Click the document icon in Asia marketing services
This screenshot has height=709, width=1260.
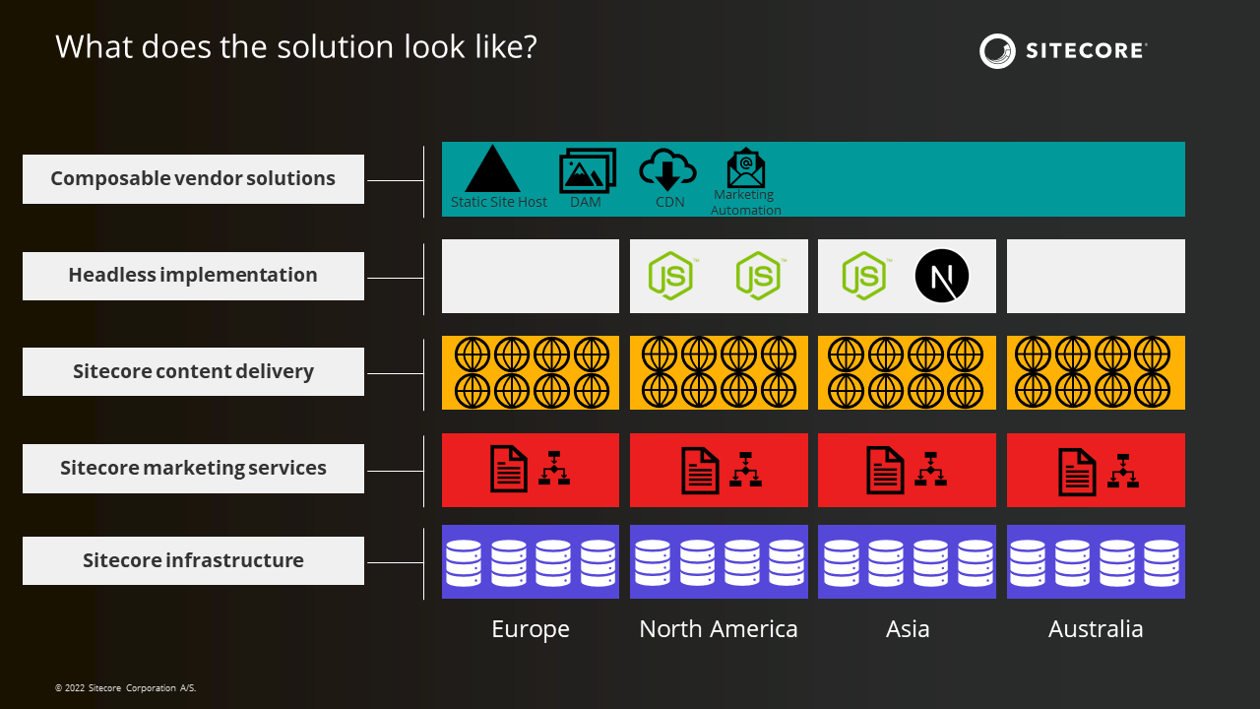[x=885, y=470]
